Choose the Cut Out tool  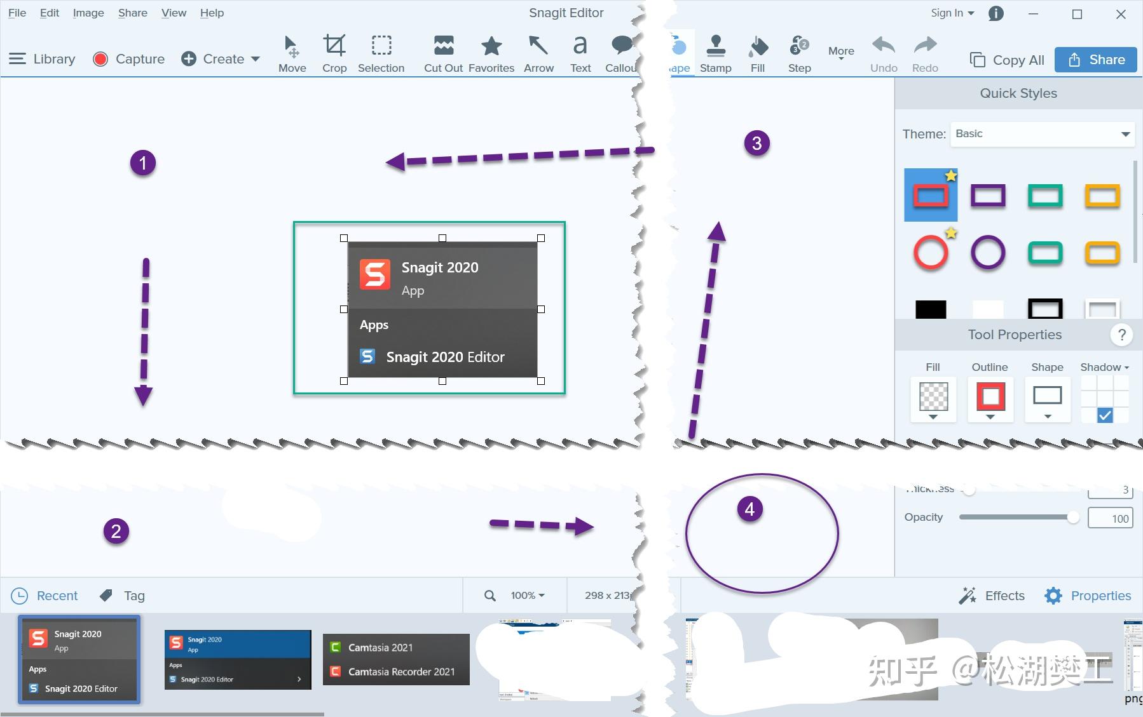pyautogui.click(x=443, y=54)
